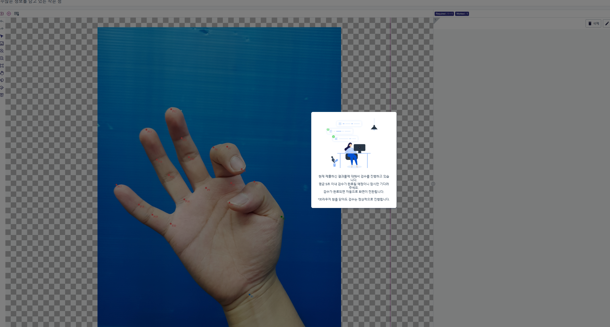The image size is (610, 327).
Task: Click the redo arrow icon
Action: coord(2,29)
